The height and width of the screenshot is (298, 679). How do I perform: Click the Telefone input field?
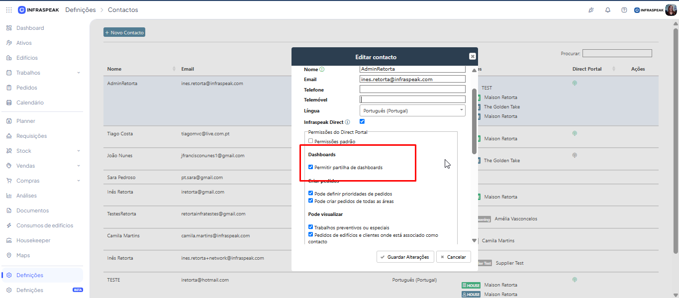pos(412,90)
